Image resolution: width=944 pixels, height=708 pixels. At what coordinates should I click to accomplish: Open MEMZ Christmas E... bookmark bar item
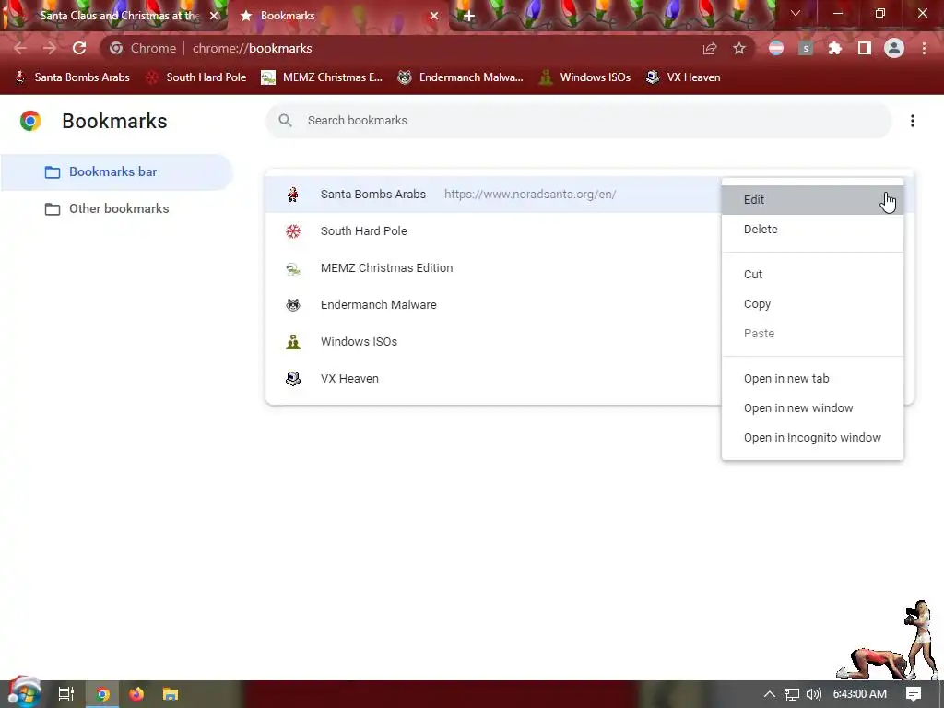tap(322, 77)
